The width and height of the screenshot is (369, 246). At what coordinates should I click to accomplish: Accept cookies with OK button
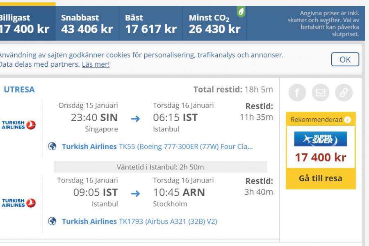345,60
